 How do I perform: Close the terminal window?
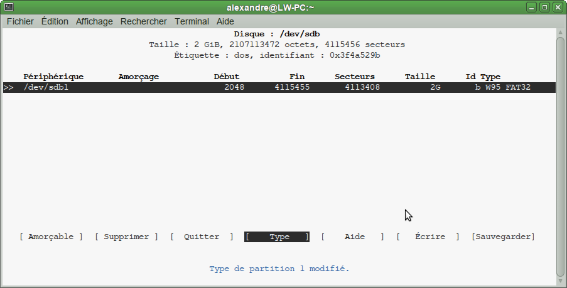click(557, 8)
